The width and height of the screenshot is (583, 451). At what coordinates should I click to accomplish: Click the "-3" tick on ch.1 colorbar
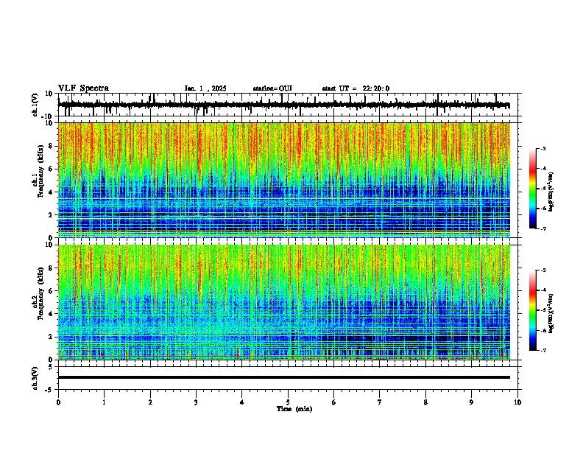tap(543, 148)
